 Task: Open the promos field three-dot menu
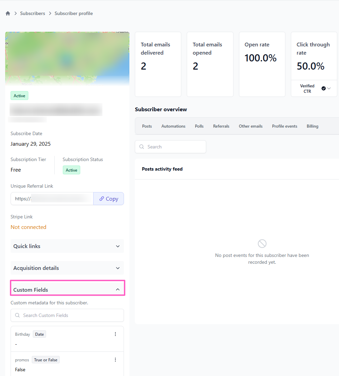[115, 360]
